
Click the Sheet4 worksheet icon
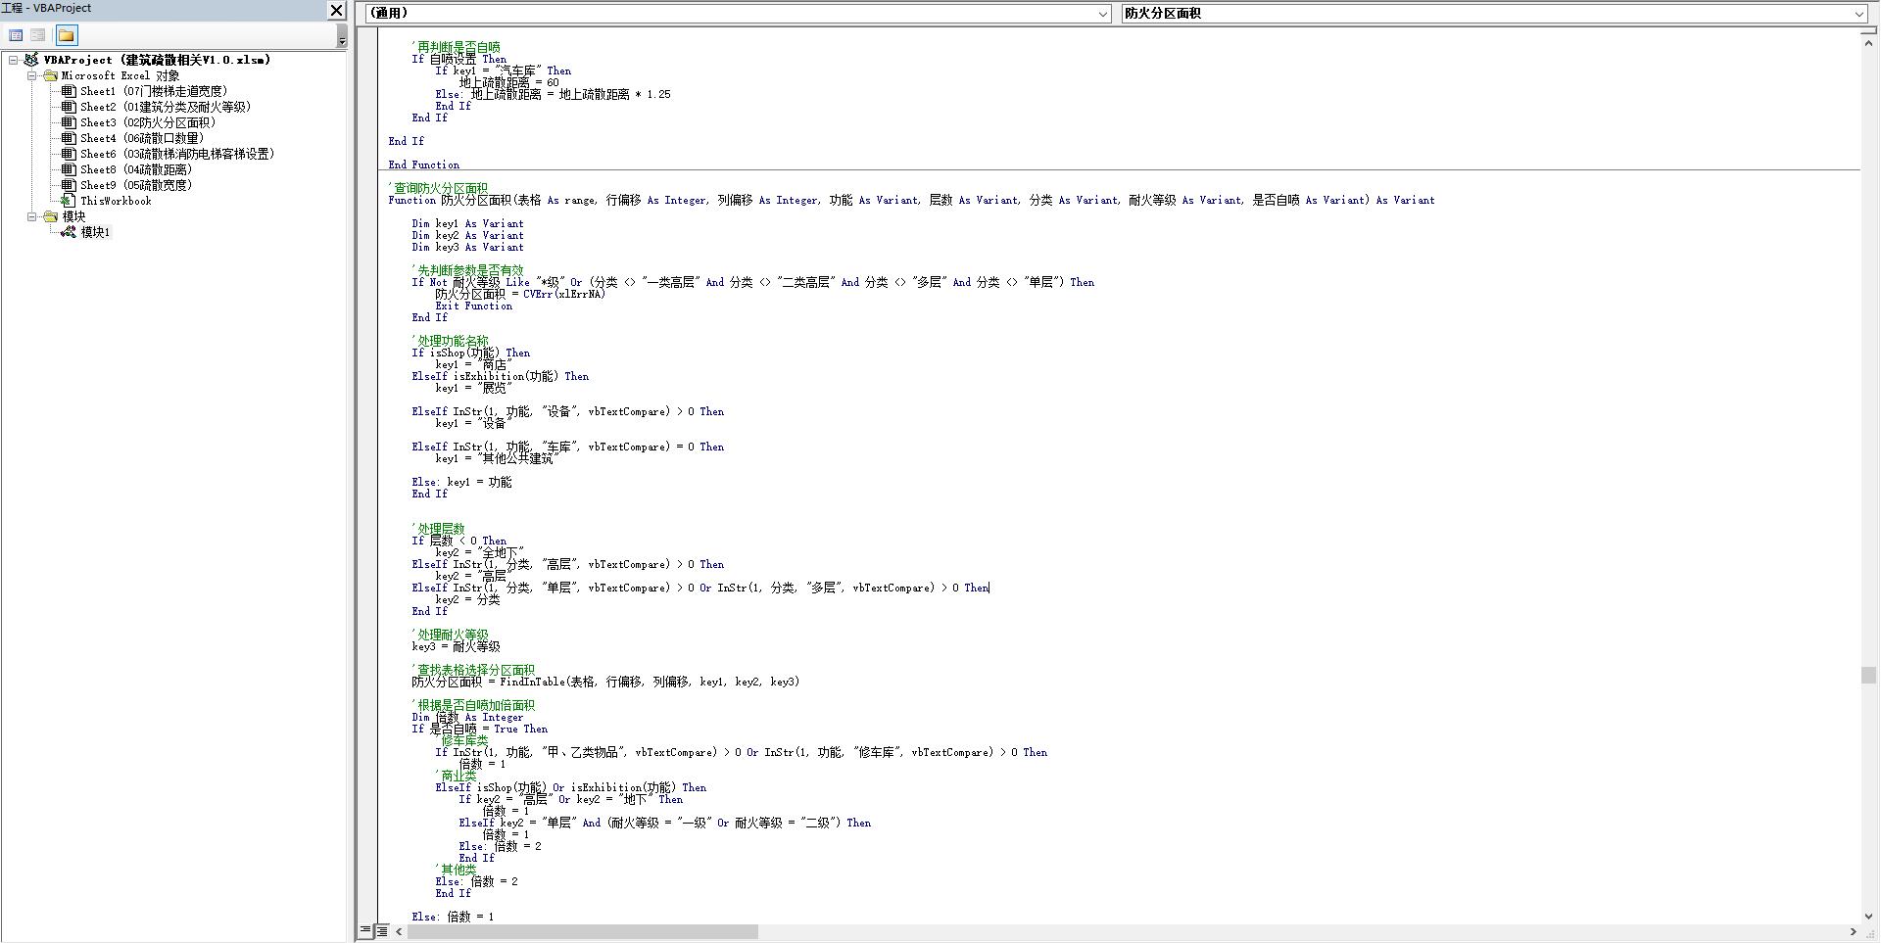click(69, 138)
